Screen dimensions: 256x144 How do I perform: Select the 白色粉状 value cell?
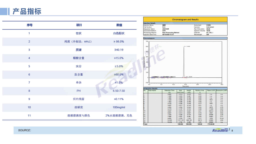coord(119,33)
